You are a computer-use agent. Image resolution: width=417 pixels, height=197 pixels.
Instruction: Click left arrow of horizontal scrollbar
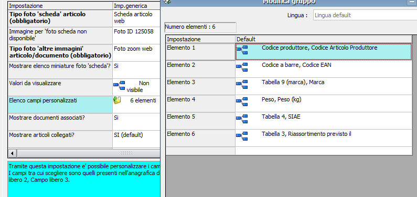(13, 153)
